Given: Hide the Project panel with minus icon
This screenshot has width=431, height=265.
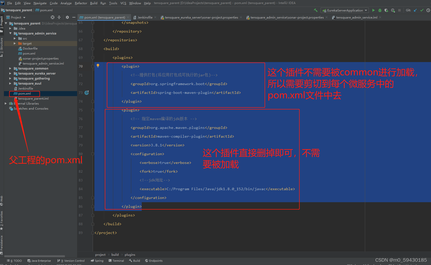Looking at the screenshot, I should point(74,17).
